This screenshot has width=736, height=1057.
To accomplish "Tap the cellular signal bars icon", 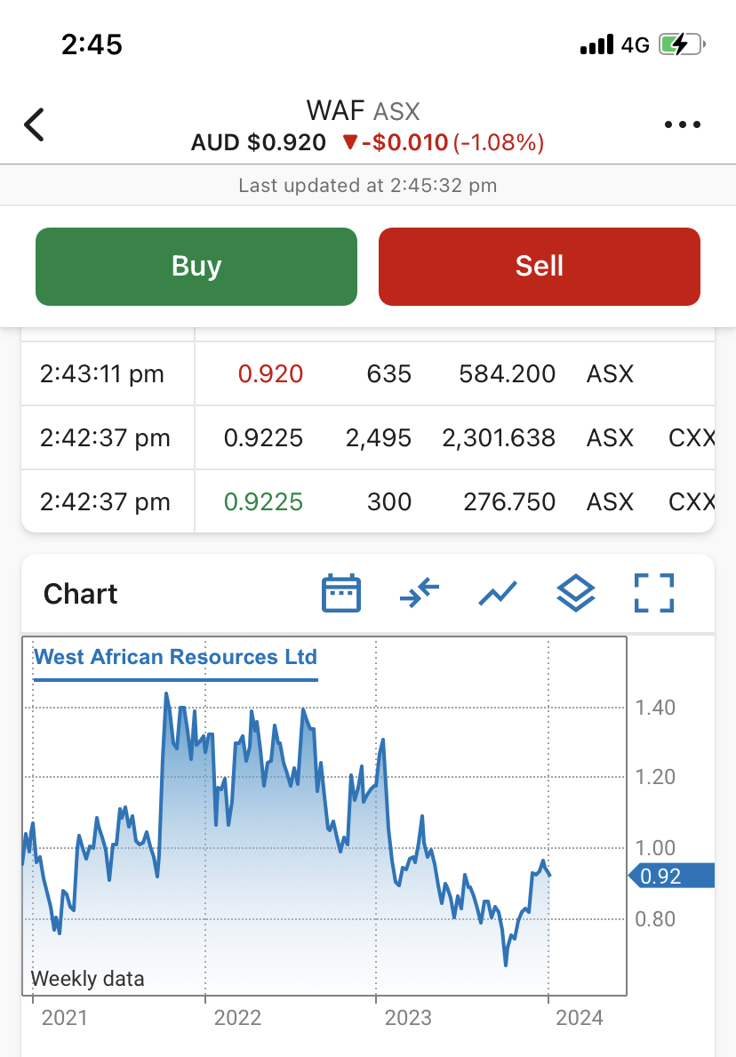I will pyautogui.click(x=597, y=44).
